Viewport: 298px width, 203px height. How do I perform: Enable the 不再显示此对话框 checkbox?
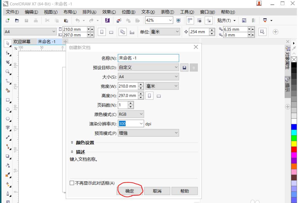pos(72,183)
